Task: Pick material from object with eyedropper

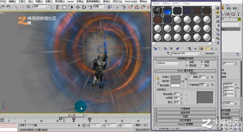Action: coord(169,53)
